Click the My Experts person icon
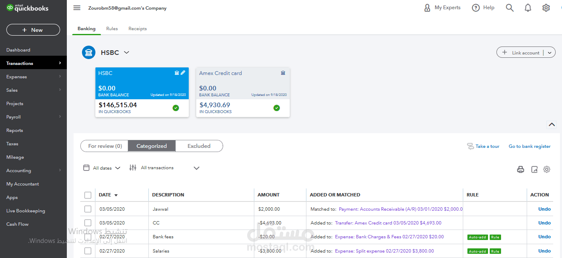The image size is (562, 258). (427, 8)
